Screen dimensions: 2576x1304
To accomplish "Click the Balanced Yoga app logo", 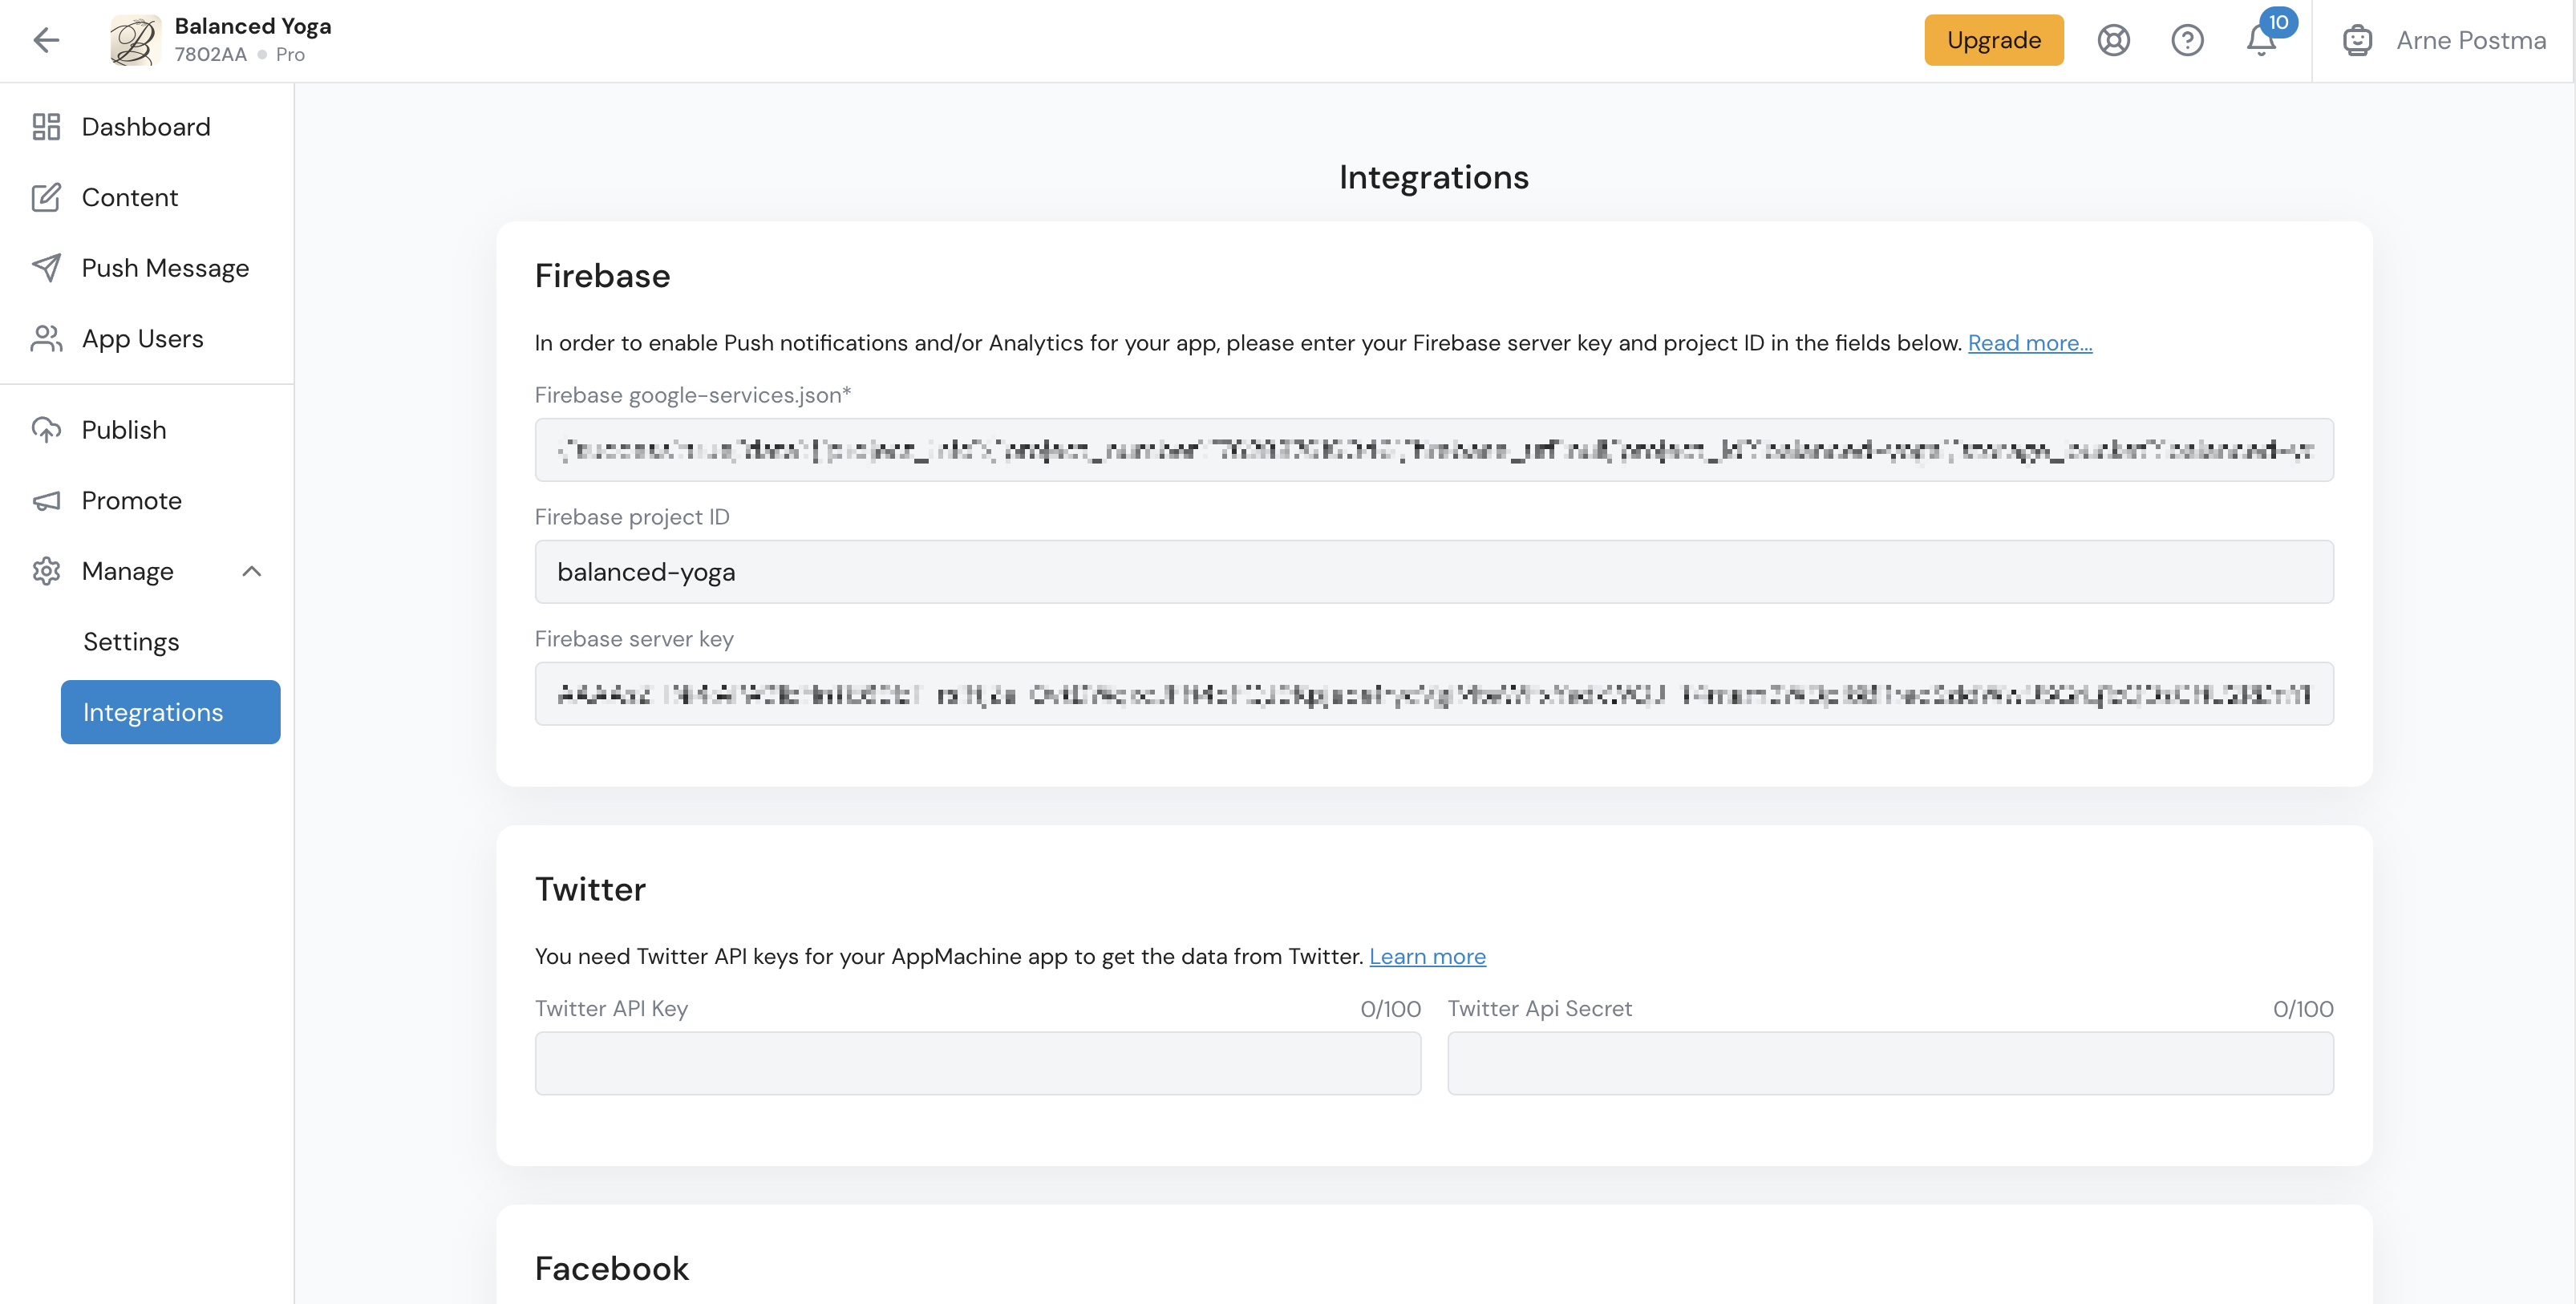I will (135, 40).
